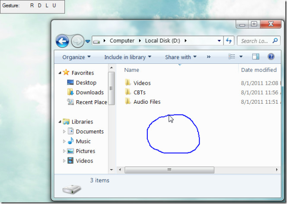287x204 pixels.
Task: Click date 8/1/2011 11:56 of CBTs
Action: click(x=259, y=93)
